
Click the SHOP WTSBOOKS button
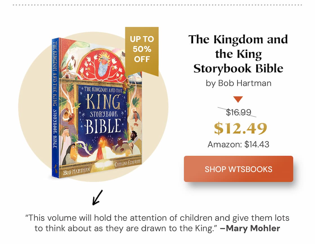[x=238, y=169]
